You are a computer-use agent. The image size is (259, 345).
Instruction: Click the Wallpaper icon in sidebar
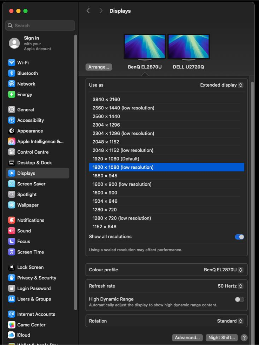point(12,205)
